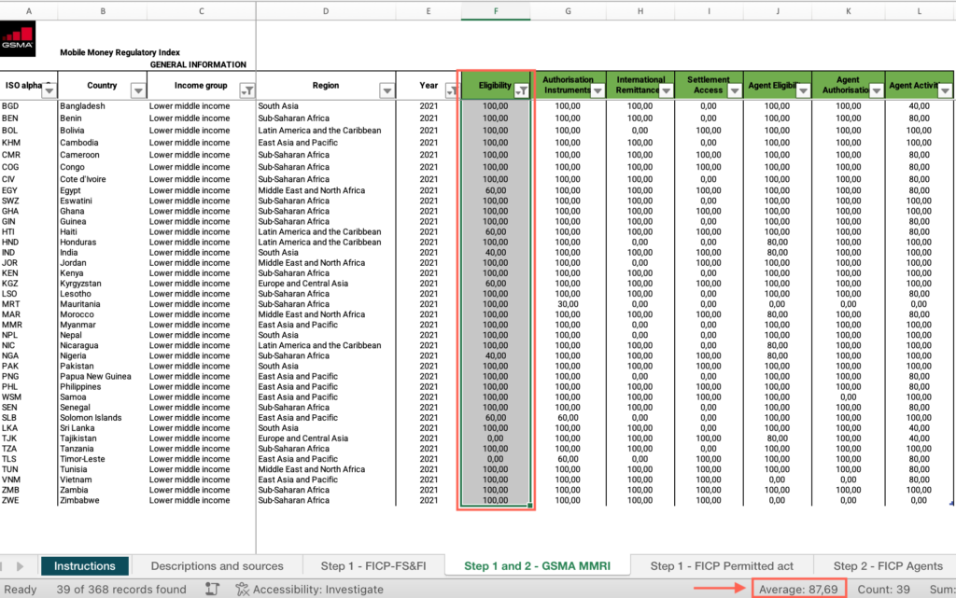Open the Income group filter button
956x598 pixels.
tap(246, 90)
